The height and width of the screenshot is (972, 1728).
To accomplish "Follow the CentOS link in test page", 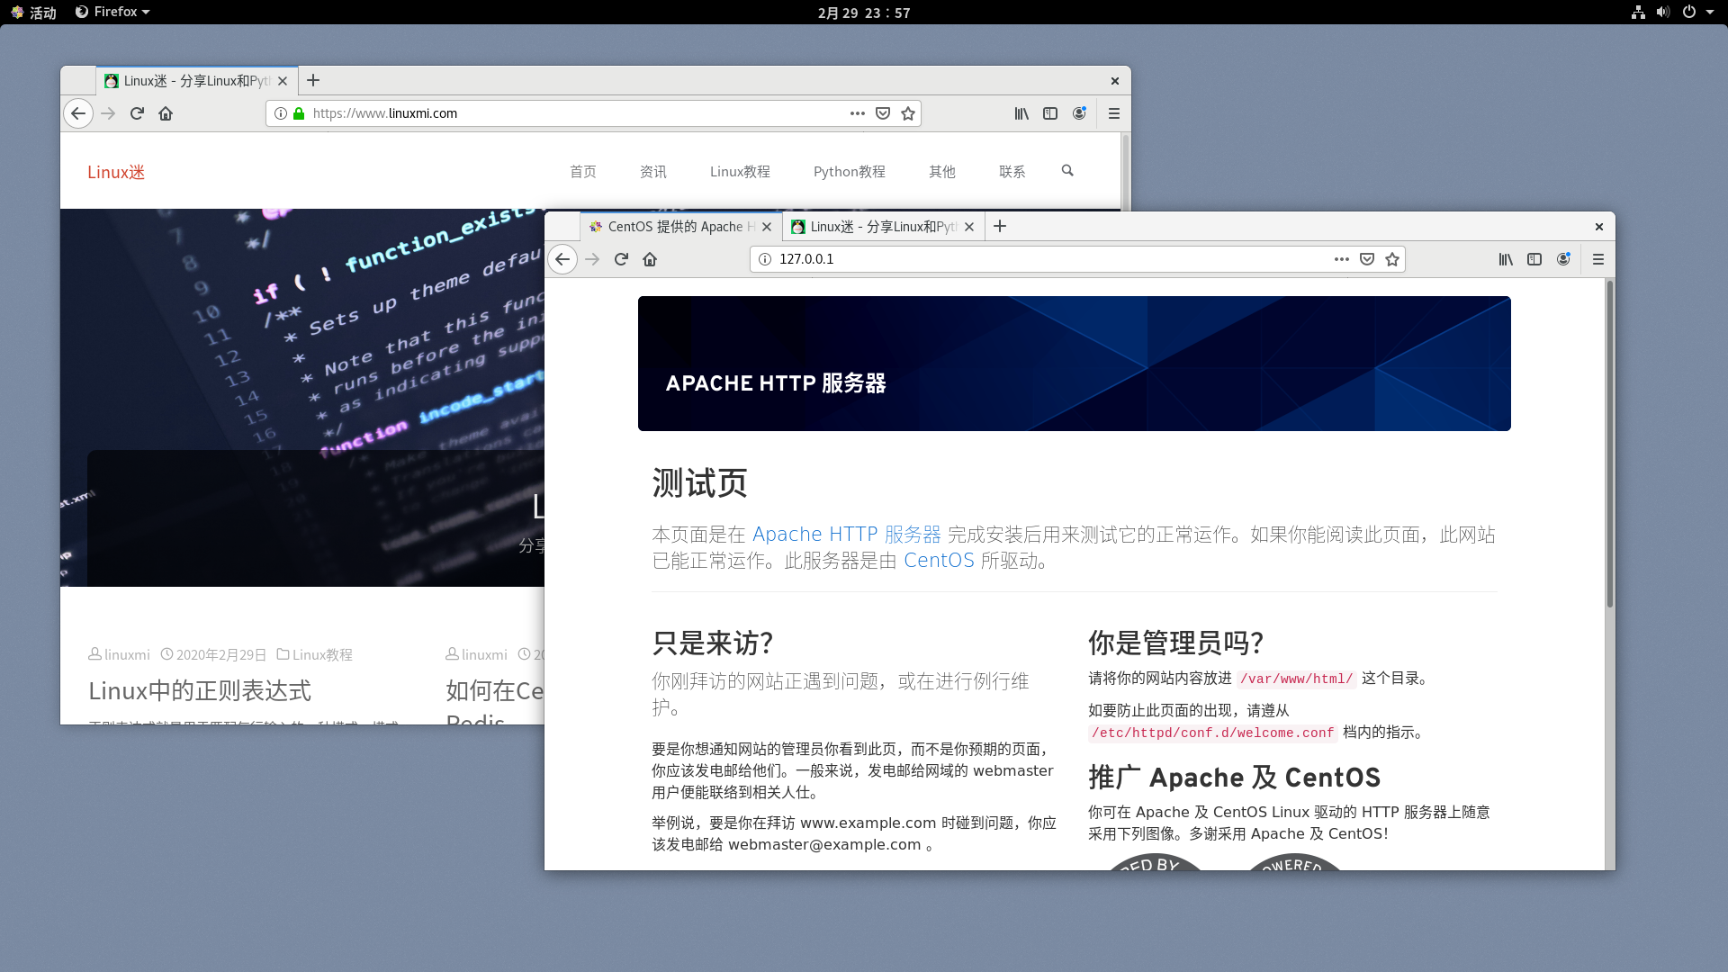I will 939,561.
